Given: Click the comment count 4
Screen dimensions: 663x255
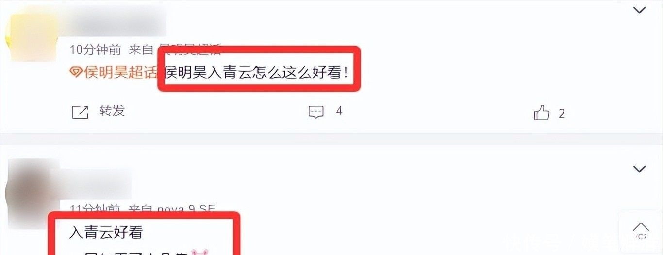Looking at the screenshot, I should pyautogui.click(x=339, y=111).
